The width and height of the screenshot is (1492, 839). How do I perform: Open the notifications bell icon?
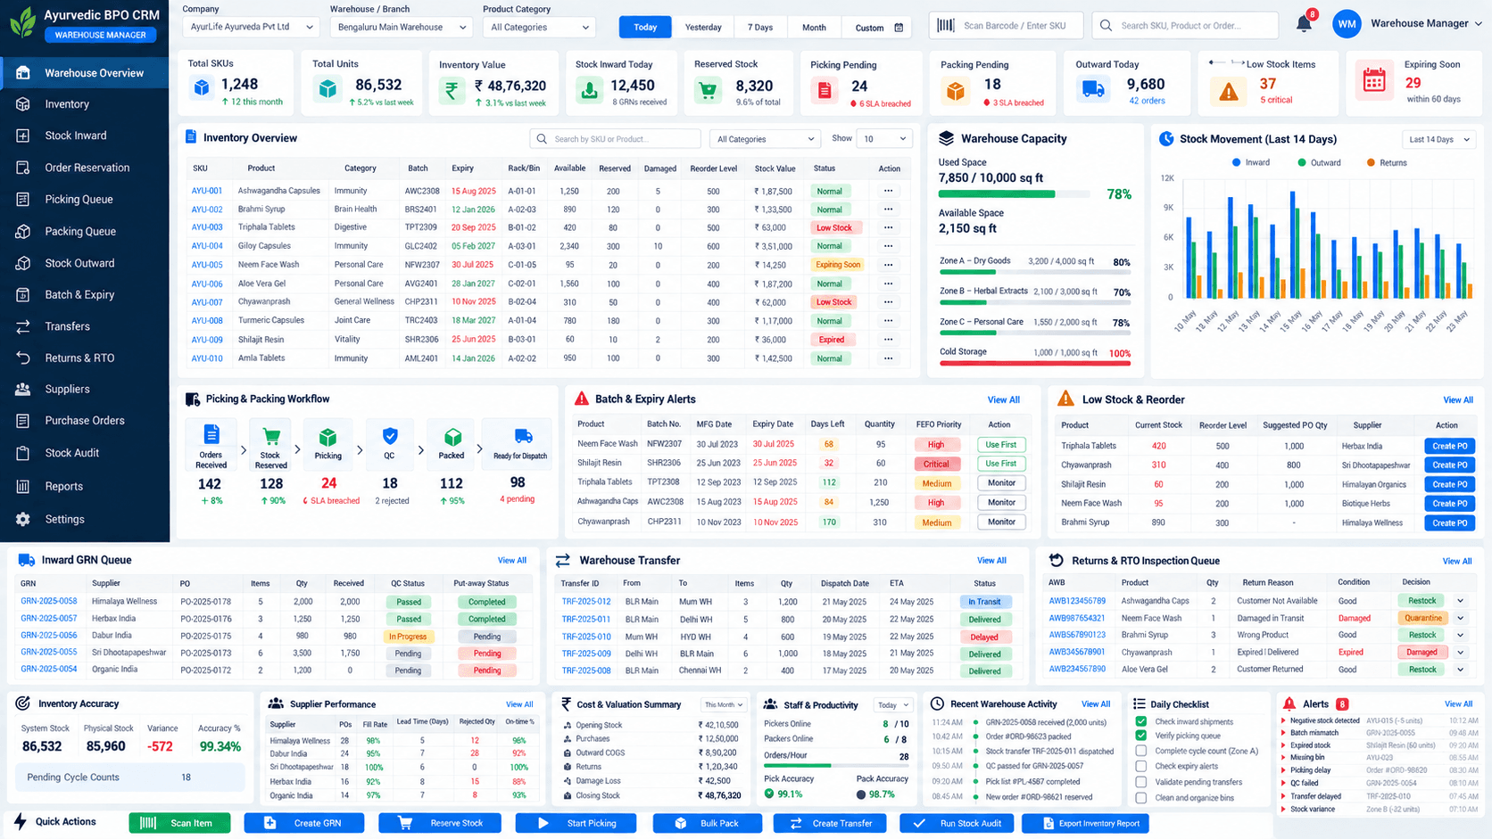click(1304, 24)
